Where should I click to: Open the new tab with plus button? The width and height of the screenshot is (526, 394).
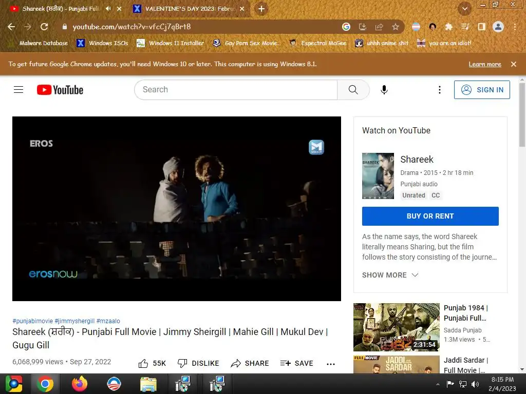[261, 9]
